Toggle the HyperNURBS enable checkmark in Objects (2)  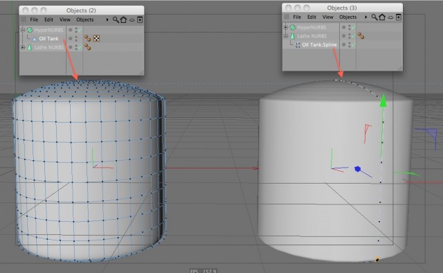pyautogui.click(x=80, y=30)
